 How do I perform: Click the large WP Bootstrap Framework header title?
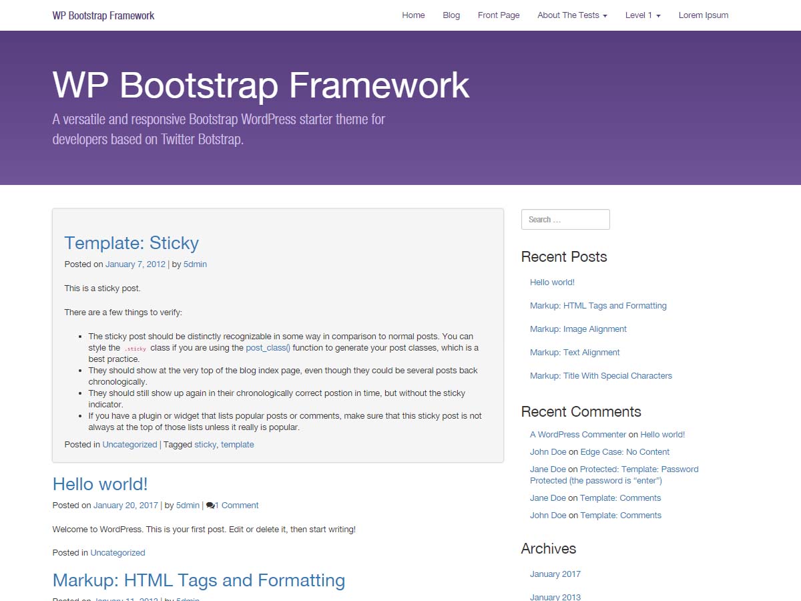click(261, 85)
